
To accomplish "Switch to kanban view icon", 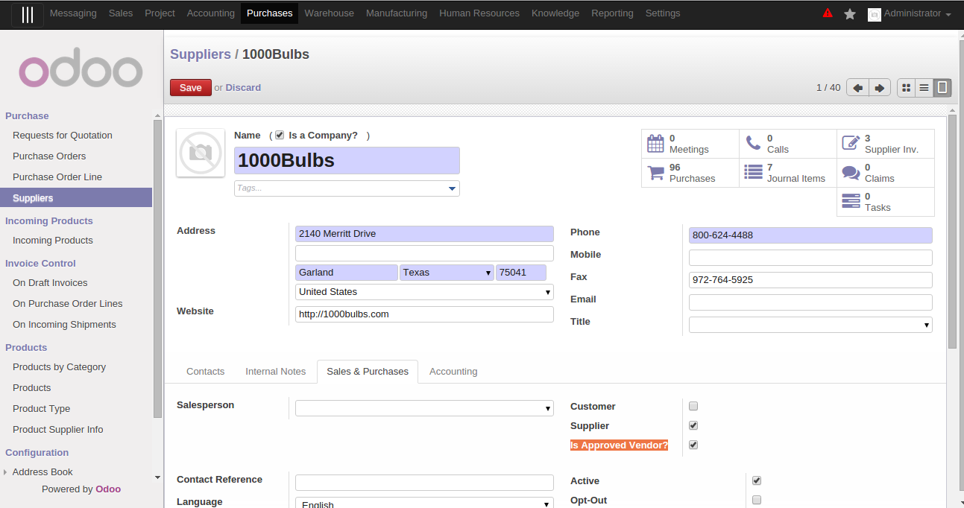I will [906, 88].
